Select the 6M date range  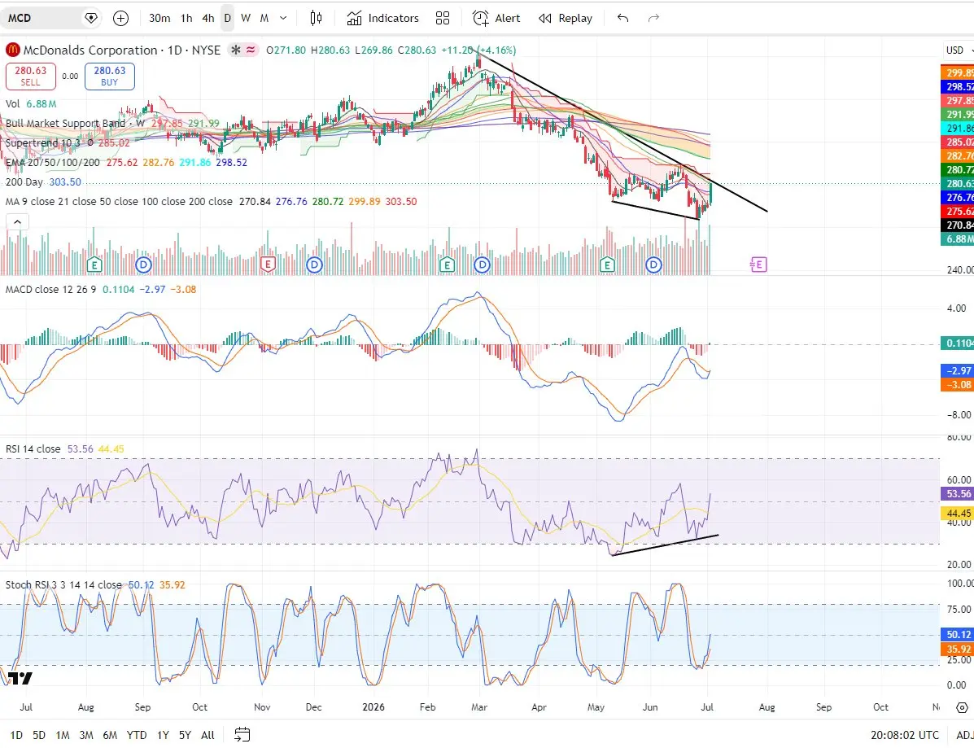coord(110,735)
